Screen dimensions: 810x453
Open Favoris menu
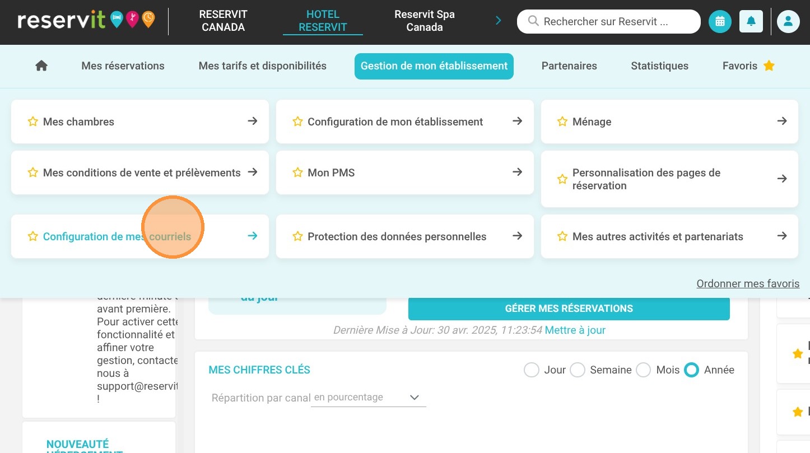click(x=748, y=66)
